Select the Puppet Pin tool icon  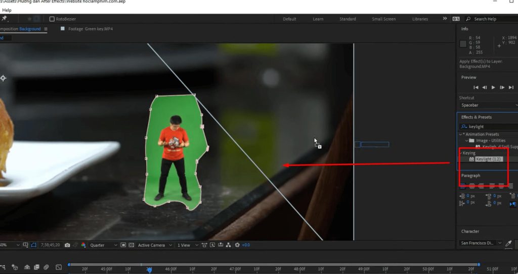4,19
